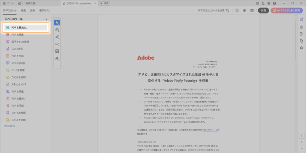This screenshot has height=153, width=306.
Task: Click the search magnifier icon
Action: (x=228, y=11)
